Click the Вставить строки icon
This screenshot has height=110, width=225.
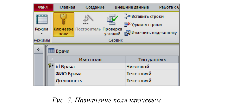click(x=127, y=17)
